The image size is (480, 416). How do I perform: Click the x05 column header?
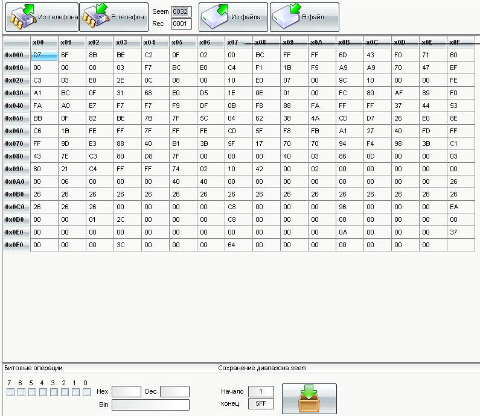[x=183, y=42]
